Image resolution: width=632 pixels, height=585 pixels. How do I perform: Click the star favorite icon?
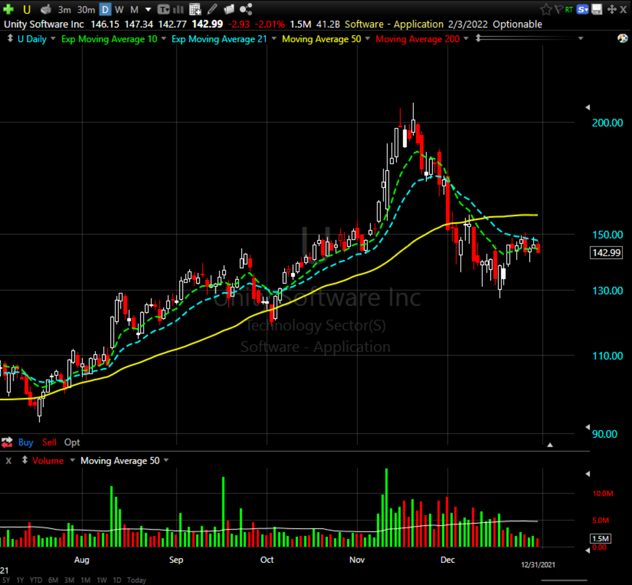[x=546, y=9]
